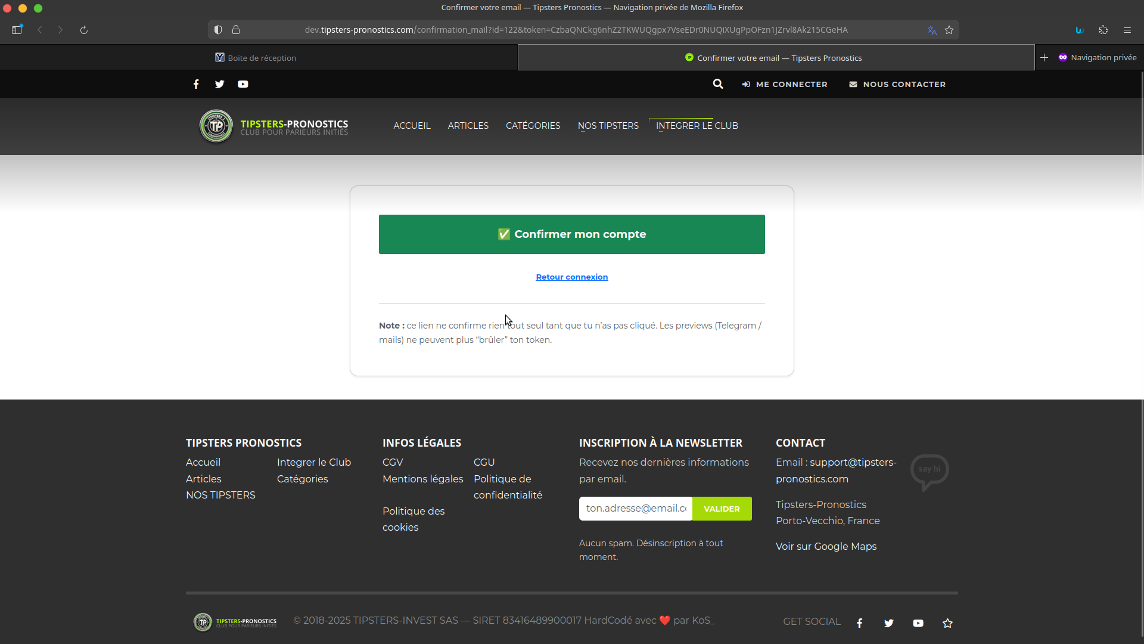
Task: Open the Facebook page via header icon
Action: [x=196, y=84]
